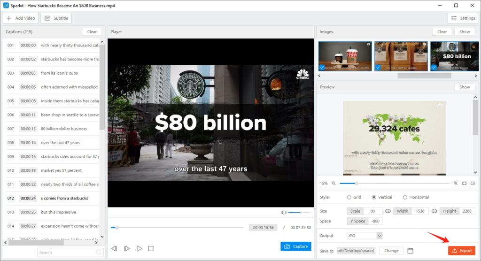Click the captions horizontal scroll right arrow
Viewport: 481px width, 261px height.
point(96,243)
